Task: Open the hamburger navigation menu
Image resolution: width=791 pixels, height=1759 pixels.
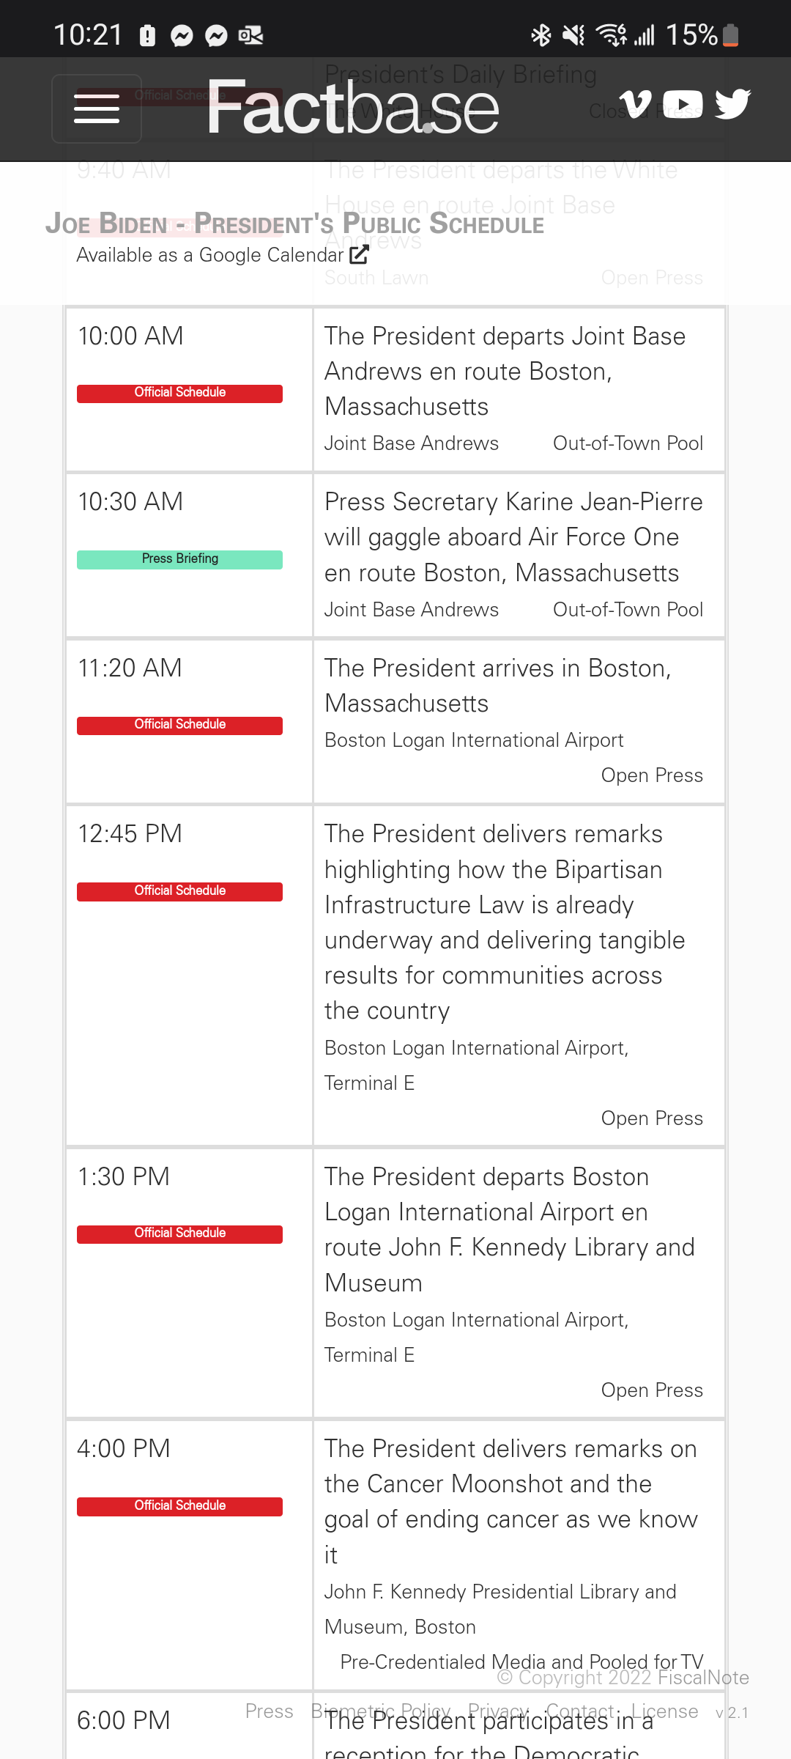Action: tap(97, 108)
